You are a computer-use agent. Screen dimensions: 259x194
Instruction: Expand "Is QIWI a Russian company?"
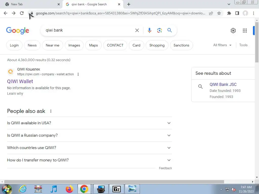coord(90,135)
